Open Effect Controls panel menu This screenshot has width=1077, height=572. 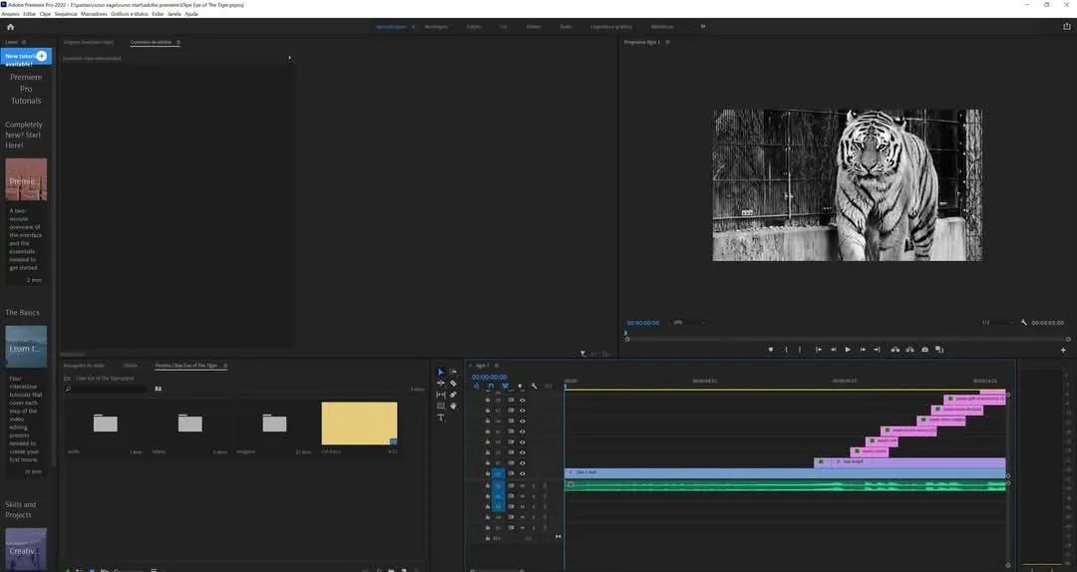click(179, 42)
